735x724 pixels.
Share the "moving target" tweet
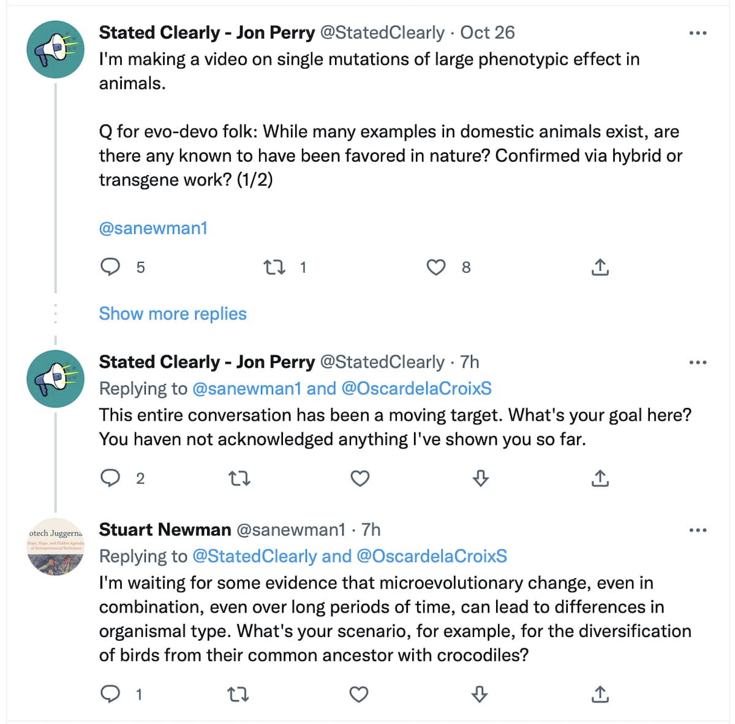click(600, 478)
